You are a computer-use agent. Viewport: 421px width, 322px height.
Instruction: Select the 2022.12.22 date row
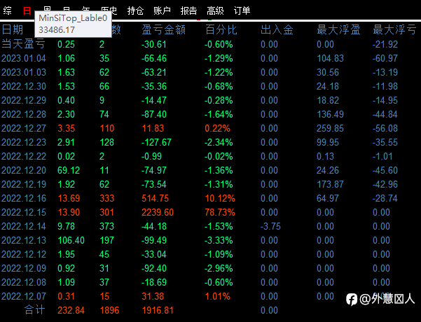(x=24, y=156)
